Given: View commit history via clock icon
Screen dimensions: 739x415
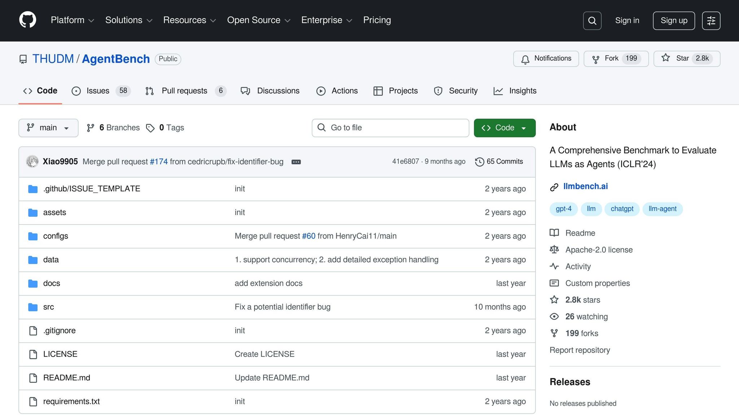Looking at the screenshot, I should coord(479,162).
